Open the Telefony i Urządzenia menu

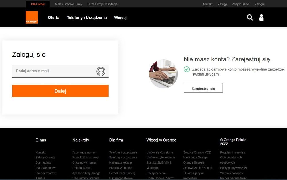coord(87,18)
